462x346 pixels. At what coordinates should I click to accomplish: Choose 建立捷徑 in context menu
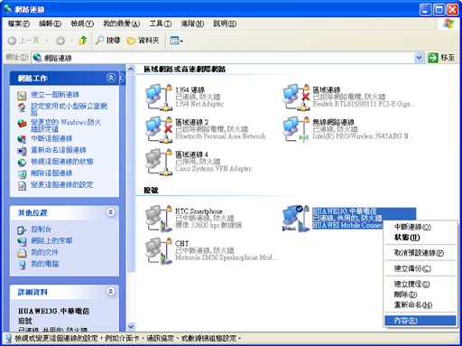(420, 284)
